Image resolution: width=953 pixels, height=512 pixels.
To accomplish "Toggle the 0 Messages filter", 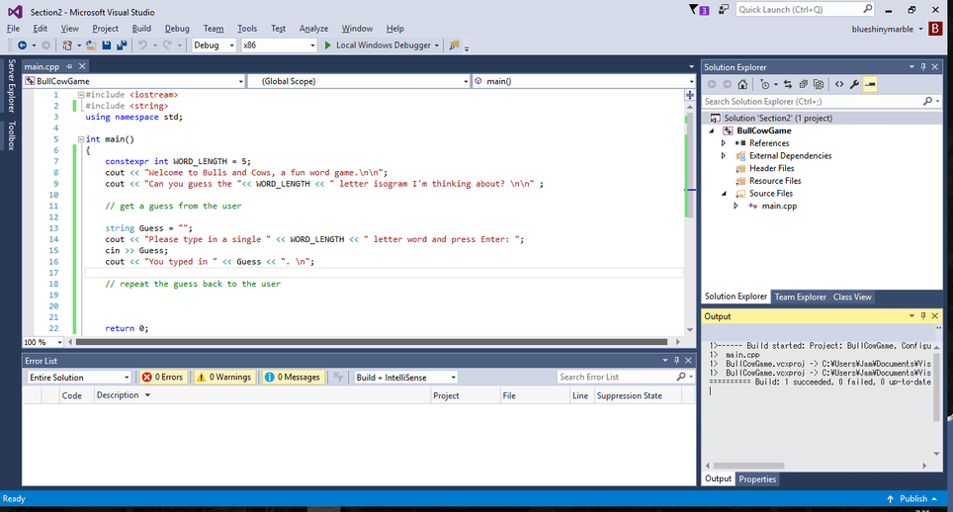I will click(293, 378).
